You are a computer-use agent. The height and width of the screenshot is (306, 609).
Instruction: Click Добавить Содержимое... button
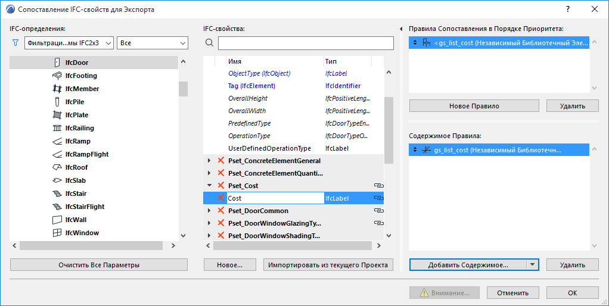click(468, 265)
